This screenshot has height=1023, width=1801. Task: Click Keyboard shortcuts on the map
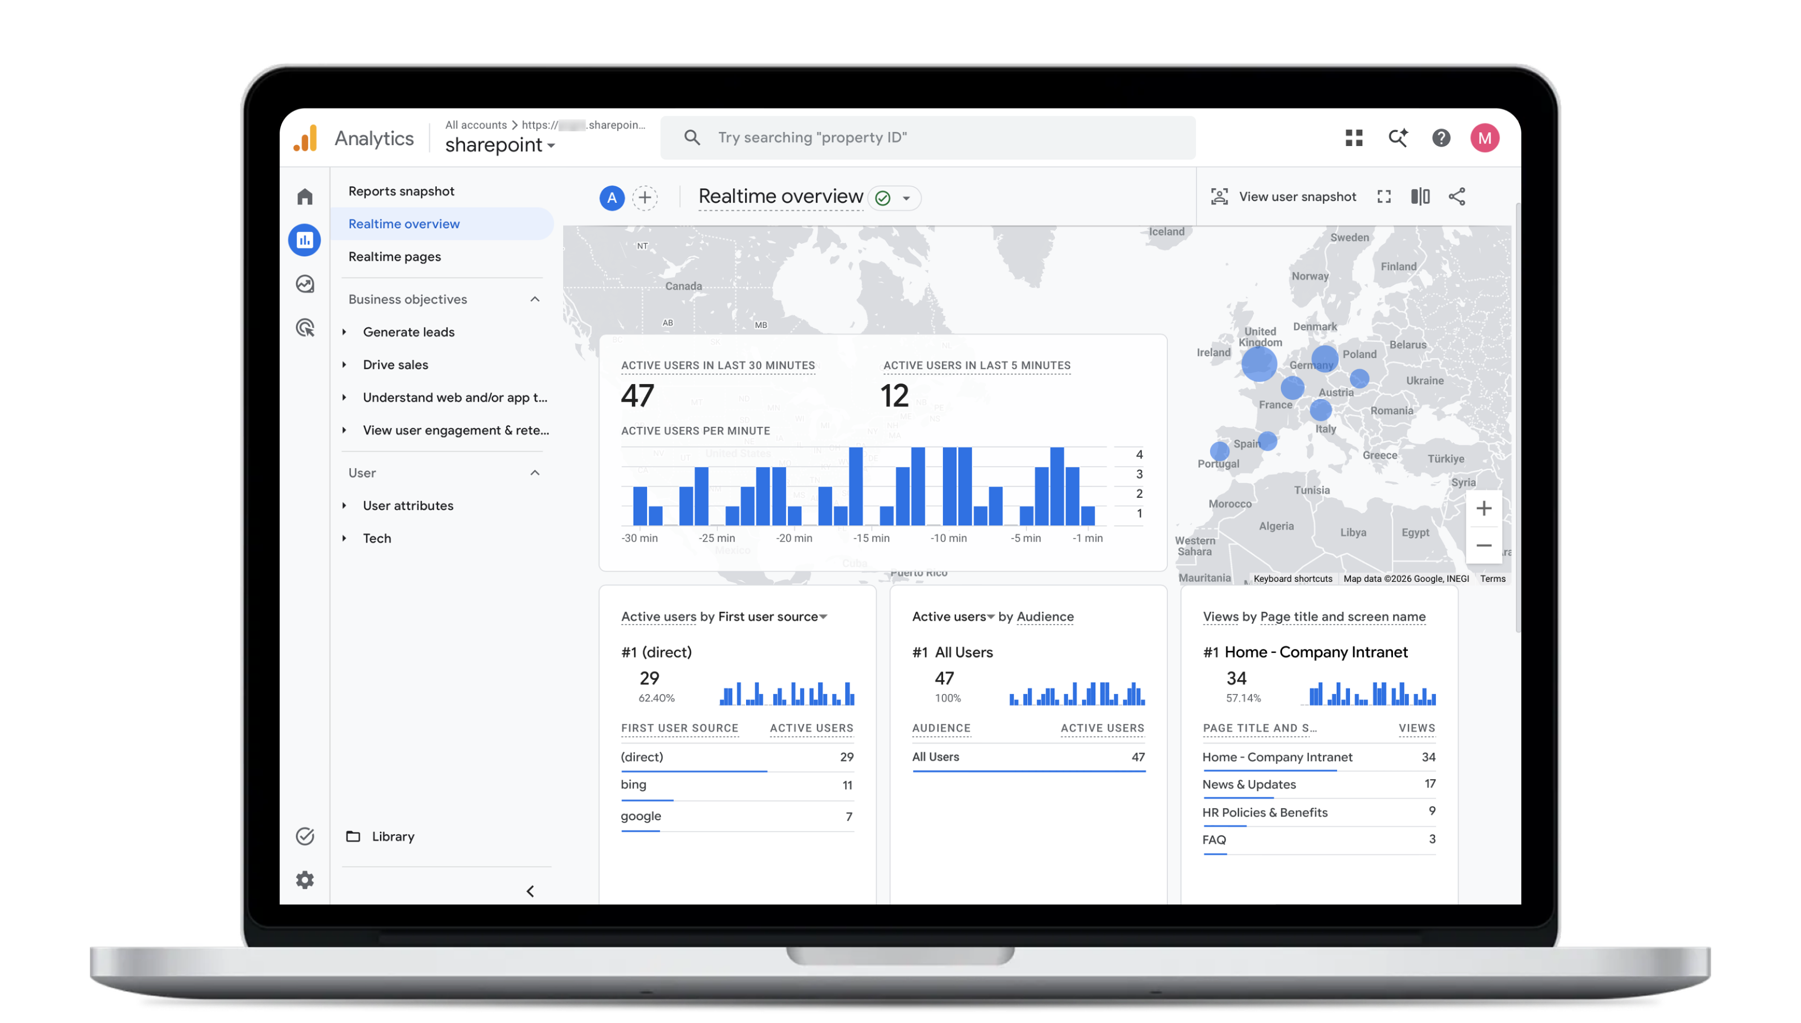tap(1292, 579)
